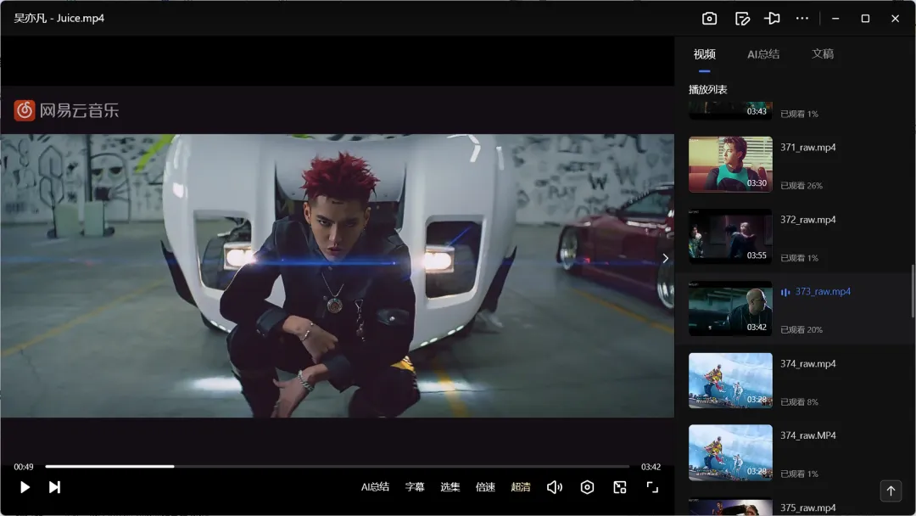916x516 pixels.
Task: Collapse the playlist sidebar with chevron arrow
Action: (665, 258)
